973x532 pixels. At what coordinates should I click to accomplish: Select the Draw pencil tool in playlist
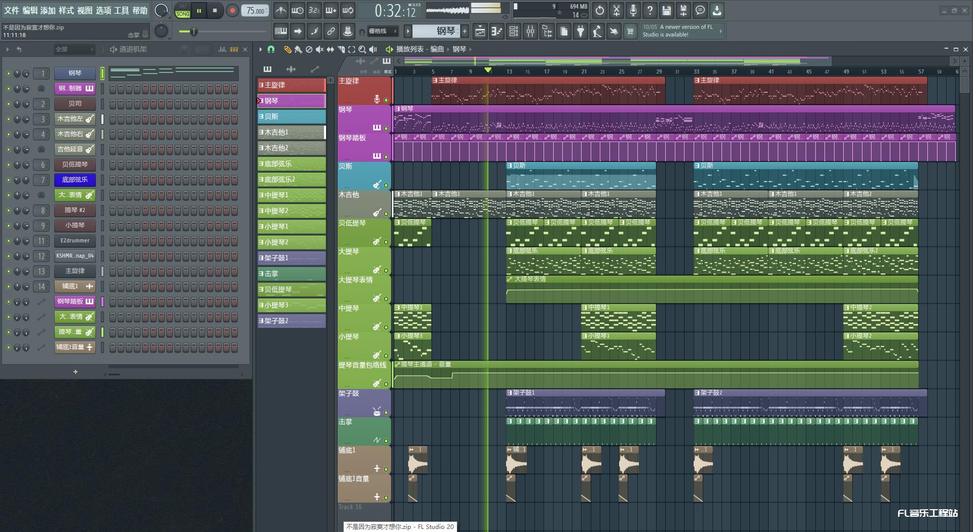tap(287, 49)
